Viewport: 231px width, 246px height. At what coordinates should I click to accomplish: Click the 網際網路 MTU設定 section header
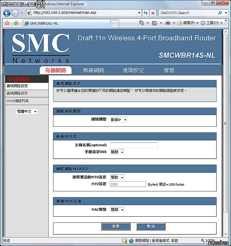click(x=135, y=169)
